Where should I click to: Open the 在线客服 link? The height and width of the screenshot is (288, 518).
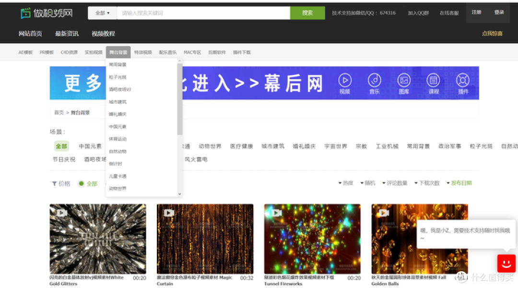coord(449,13)
